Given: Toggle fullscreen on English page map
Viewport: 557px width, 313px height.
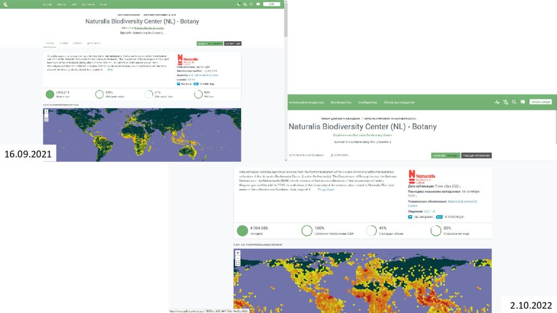Looking at the screenshot, I should [x=46, y=120].
